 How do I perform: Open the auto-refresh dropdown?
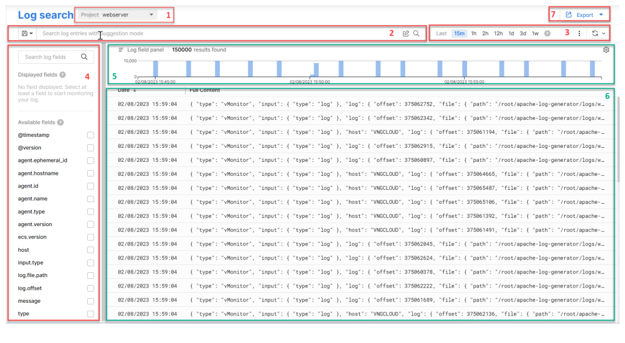tap(598, 34)
